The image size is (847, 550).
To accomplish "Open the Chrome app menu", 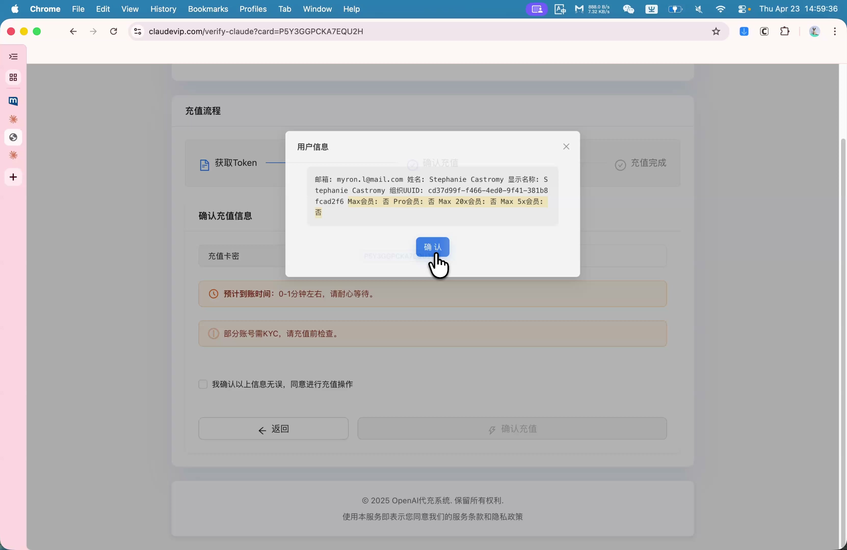I will tap(45, 9).
